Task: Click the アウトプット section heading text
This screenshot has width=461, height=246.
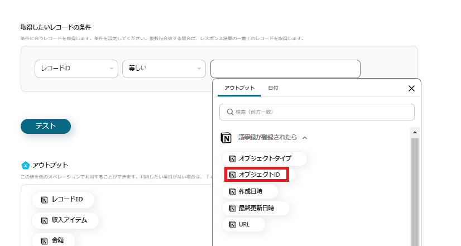Action: [50, 165]
